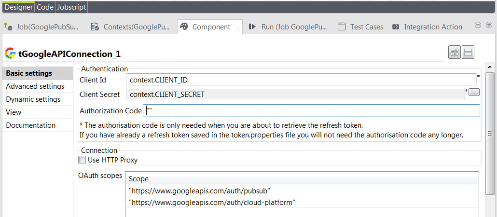Click the Use HTTP Proxy label

[x=112, y=160]
